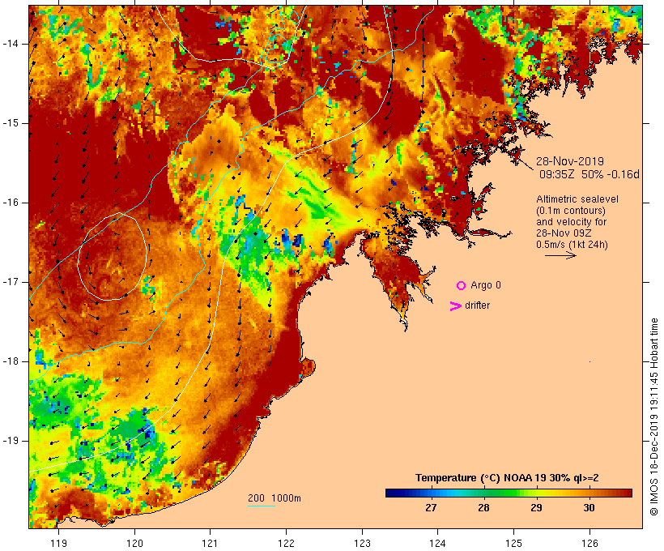Screen dimensions: 664x551
Task: Click the '0.5m/s (1kt 24h)' text
Action: click(x=572, y=245)
